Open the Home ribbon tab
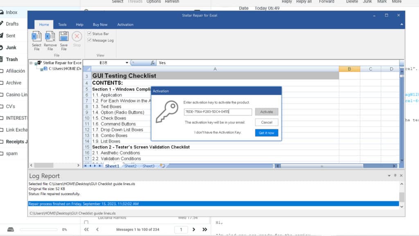Image resolution: width=419 pixels, height=236 pixels. click(x=44, y=25)
